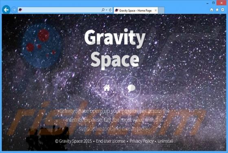Maximize the browser window
This screenshot has width=228, height=153.
(213, 3)
